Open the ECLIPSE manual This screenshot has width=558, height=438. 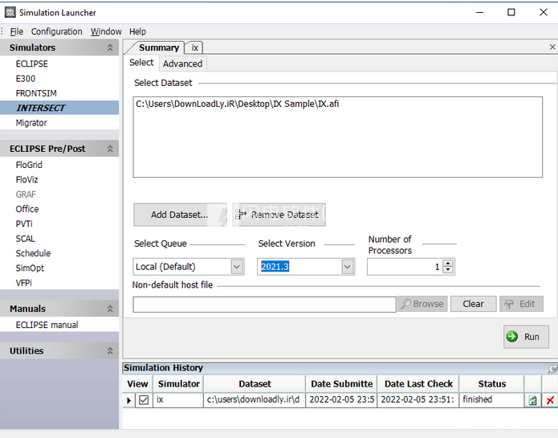point(47,325)
